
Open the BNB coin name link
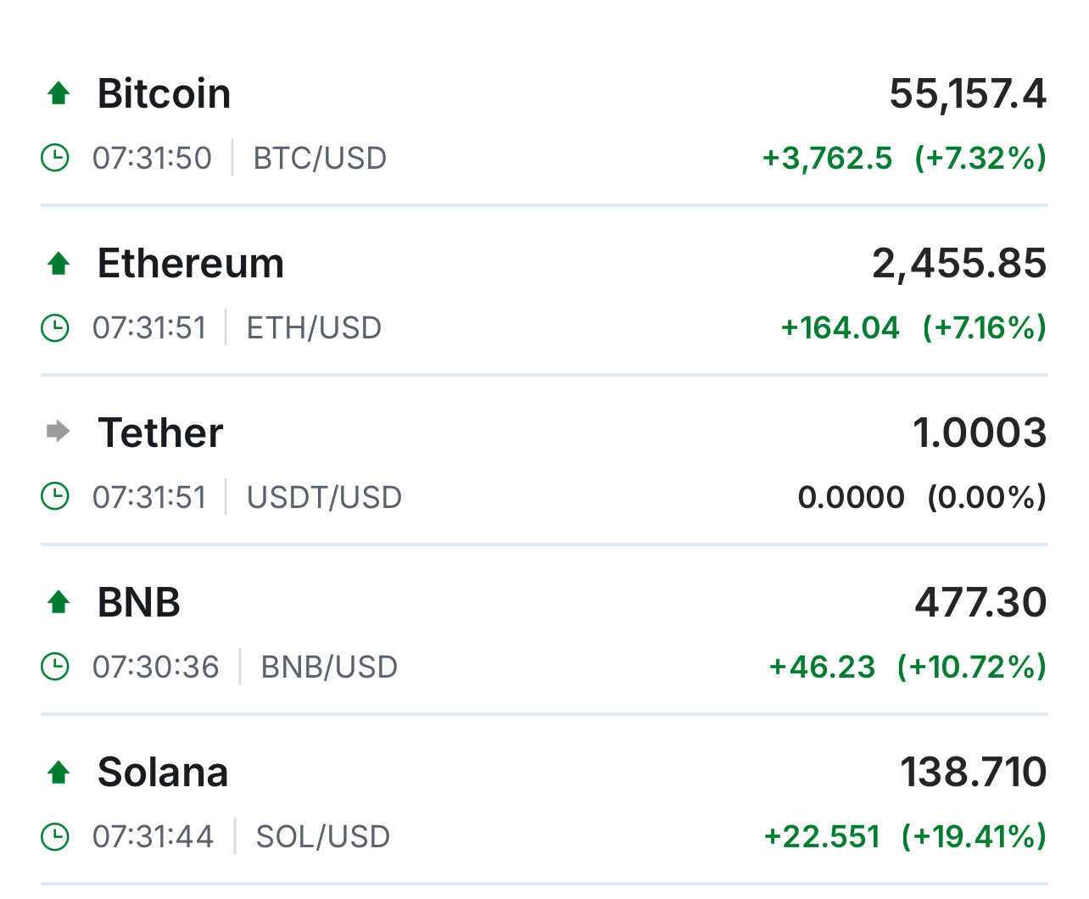click(x=139, y=602)
